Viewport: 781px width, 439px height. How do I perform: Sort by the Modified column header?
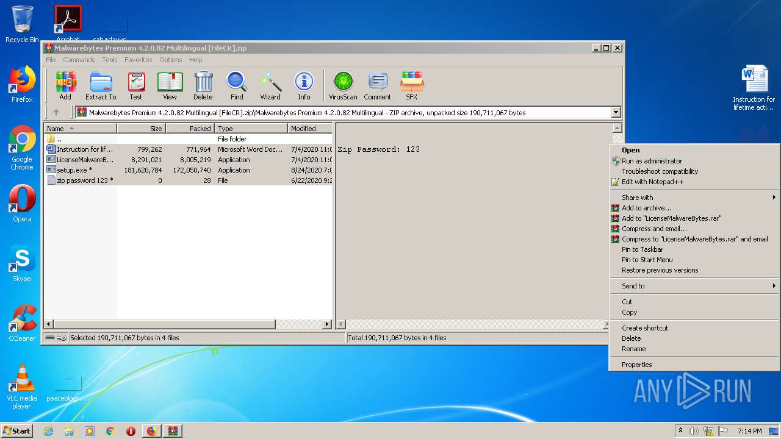[310, 129]
